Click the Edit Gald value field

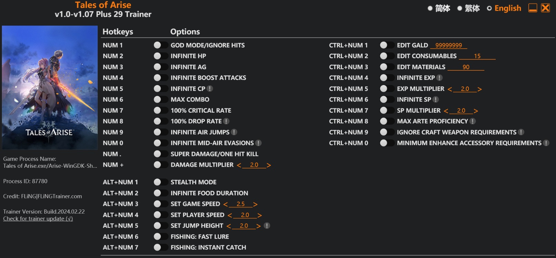point(448,45)
